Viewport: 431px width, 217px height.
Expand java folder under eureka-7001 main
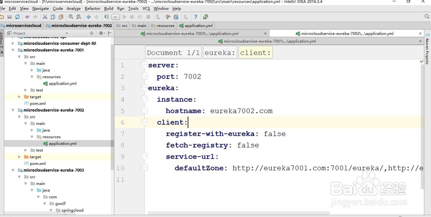tap(32, 70)
